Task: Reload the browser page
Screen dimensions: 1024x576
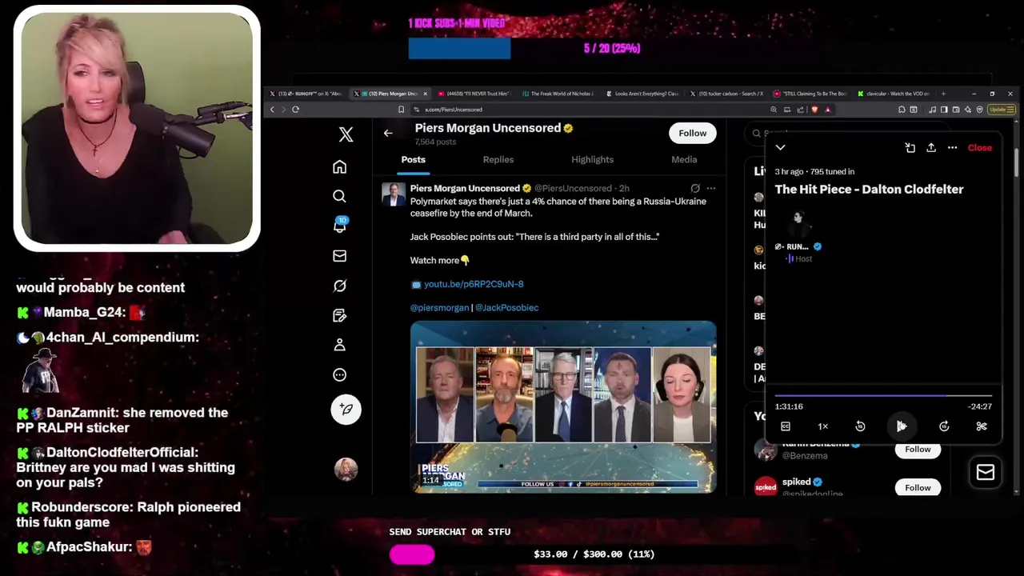Action: (x=295, y=110)
